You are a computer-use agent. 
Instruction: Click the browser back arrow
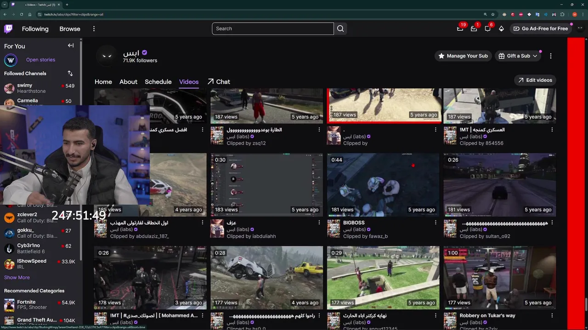point(5,14)
